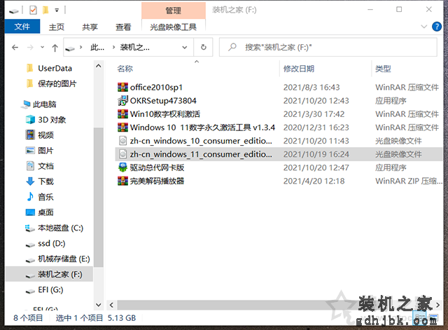
Task: Click the search 装机之家 (F:) input field
Action: (328, 47)
